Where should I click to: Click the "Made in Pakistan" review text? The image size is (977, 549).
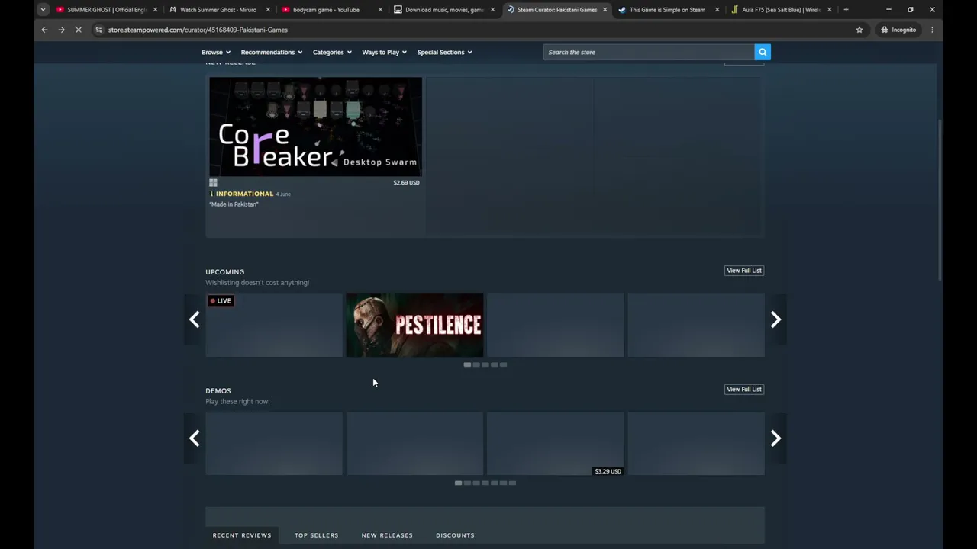(234, 204)
